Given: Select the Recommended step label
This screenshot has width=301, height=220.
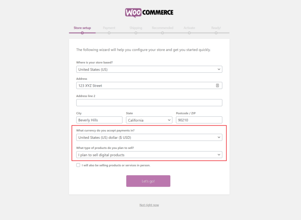Looking at the screenshot, I should (x=163, y=27).
